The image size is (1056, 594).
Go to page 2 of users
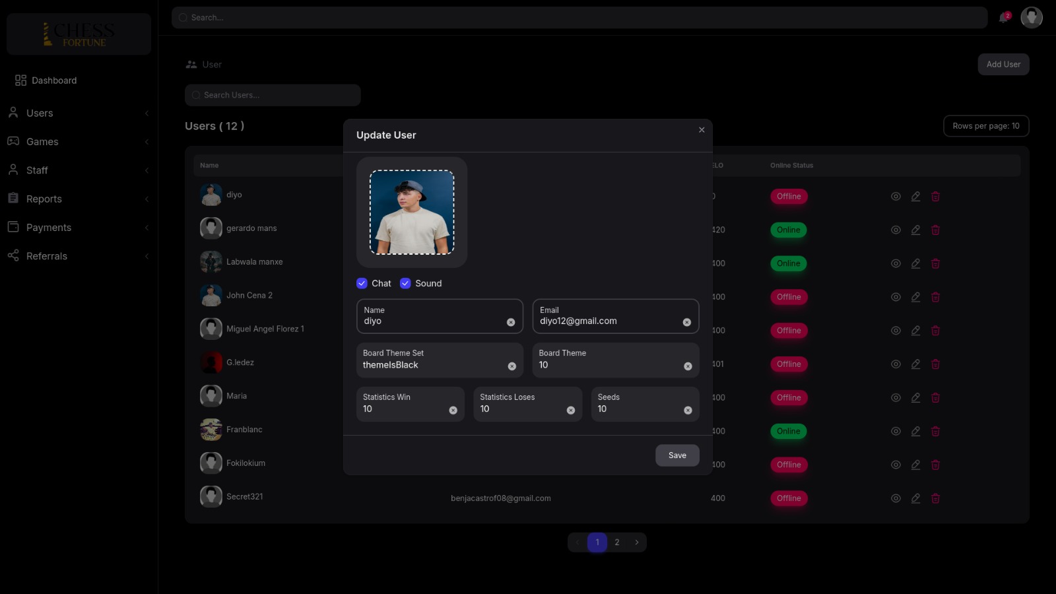(x=617, y=543)
